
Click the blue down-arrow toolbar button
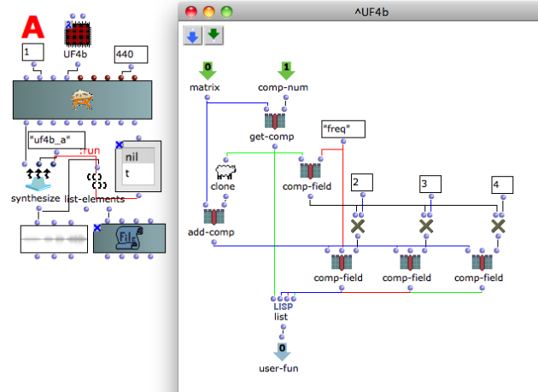192,35
